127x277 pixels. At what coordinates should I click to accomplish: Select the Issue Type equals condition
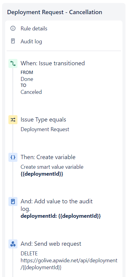pyautogui.click(x=43, y=120)
